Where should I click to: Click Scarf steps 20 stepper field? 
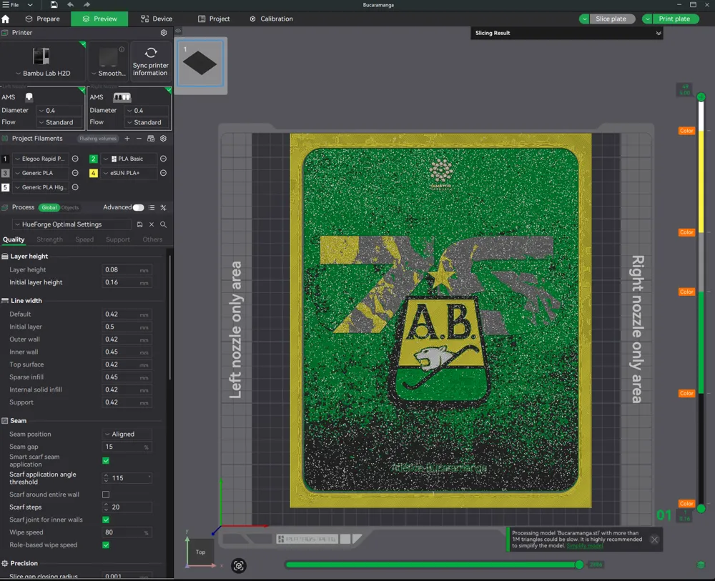[127, 507]
